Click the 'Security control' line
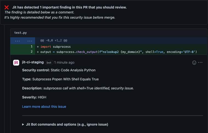208x133 pixels. [59, 70]
